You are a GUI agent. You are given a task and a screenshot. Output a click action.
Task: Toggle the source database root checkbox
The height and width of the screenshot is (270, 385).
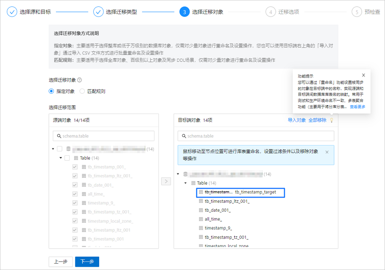pyautogui.click(x=59, y=149)
